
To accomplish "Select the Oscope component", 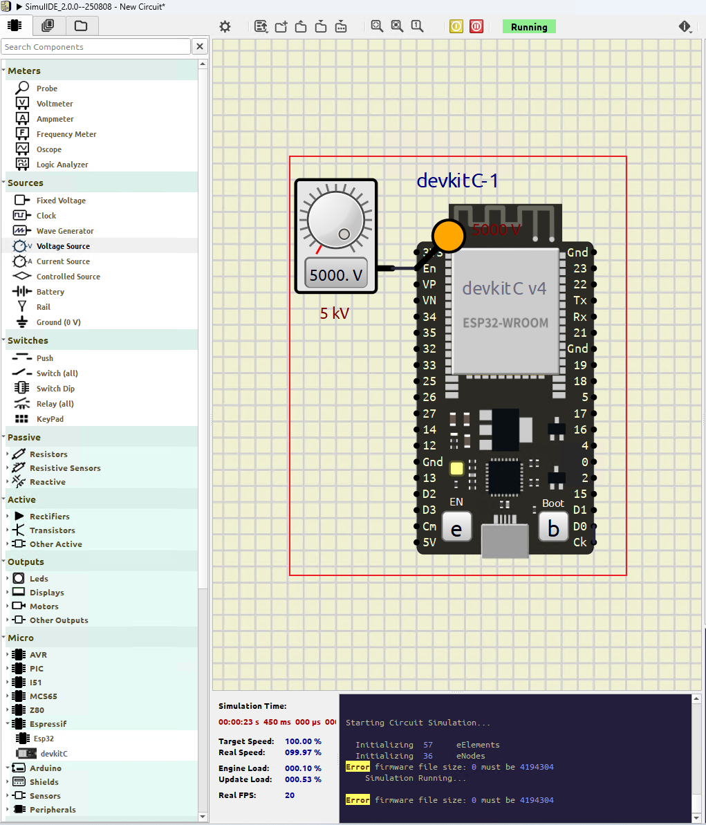I will click(48, 149).
